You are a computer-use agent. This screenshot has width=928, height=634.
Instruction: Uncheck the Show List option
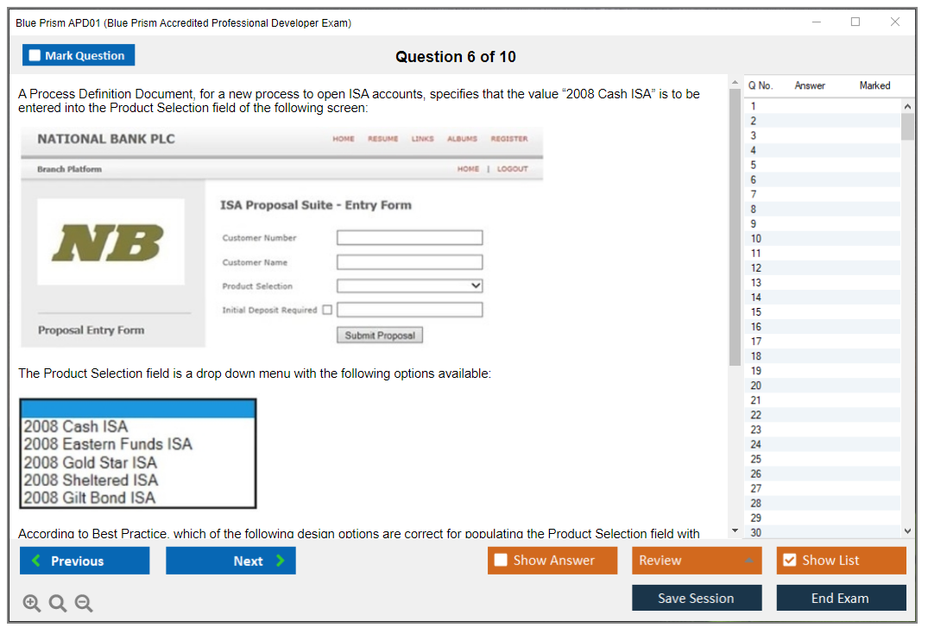tap(789, 561)
